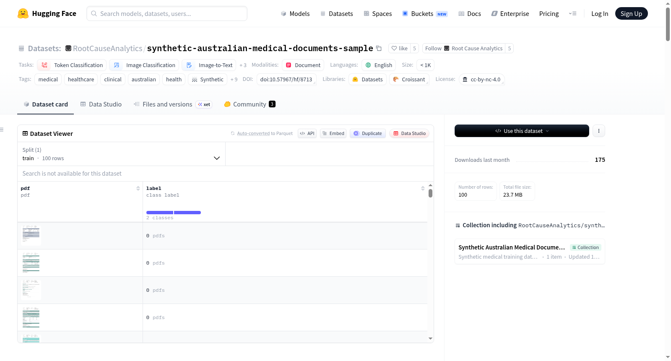Open the Data Studio tab
Image resolution: width=671 pixels, height=361 pixels.
[x=101, y=104]
